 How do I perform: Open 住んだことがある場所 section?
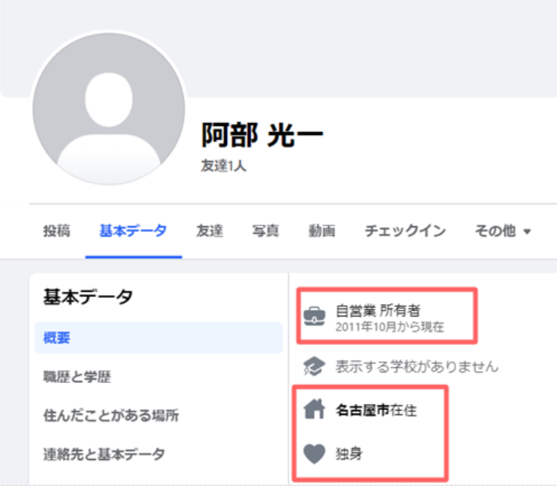111,415
